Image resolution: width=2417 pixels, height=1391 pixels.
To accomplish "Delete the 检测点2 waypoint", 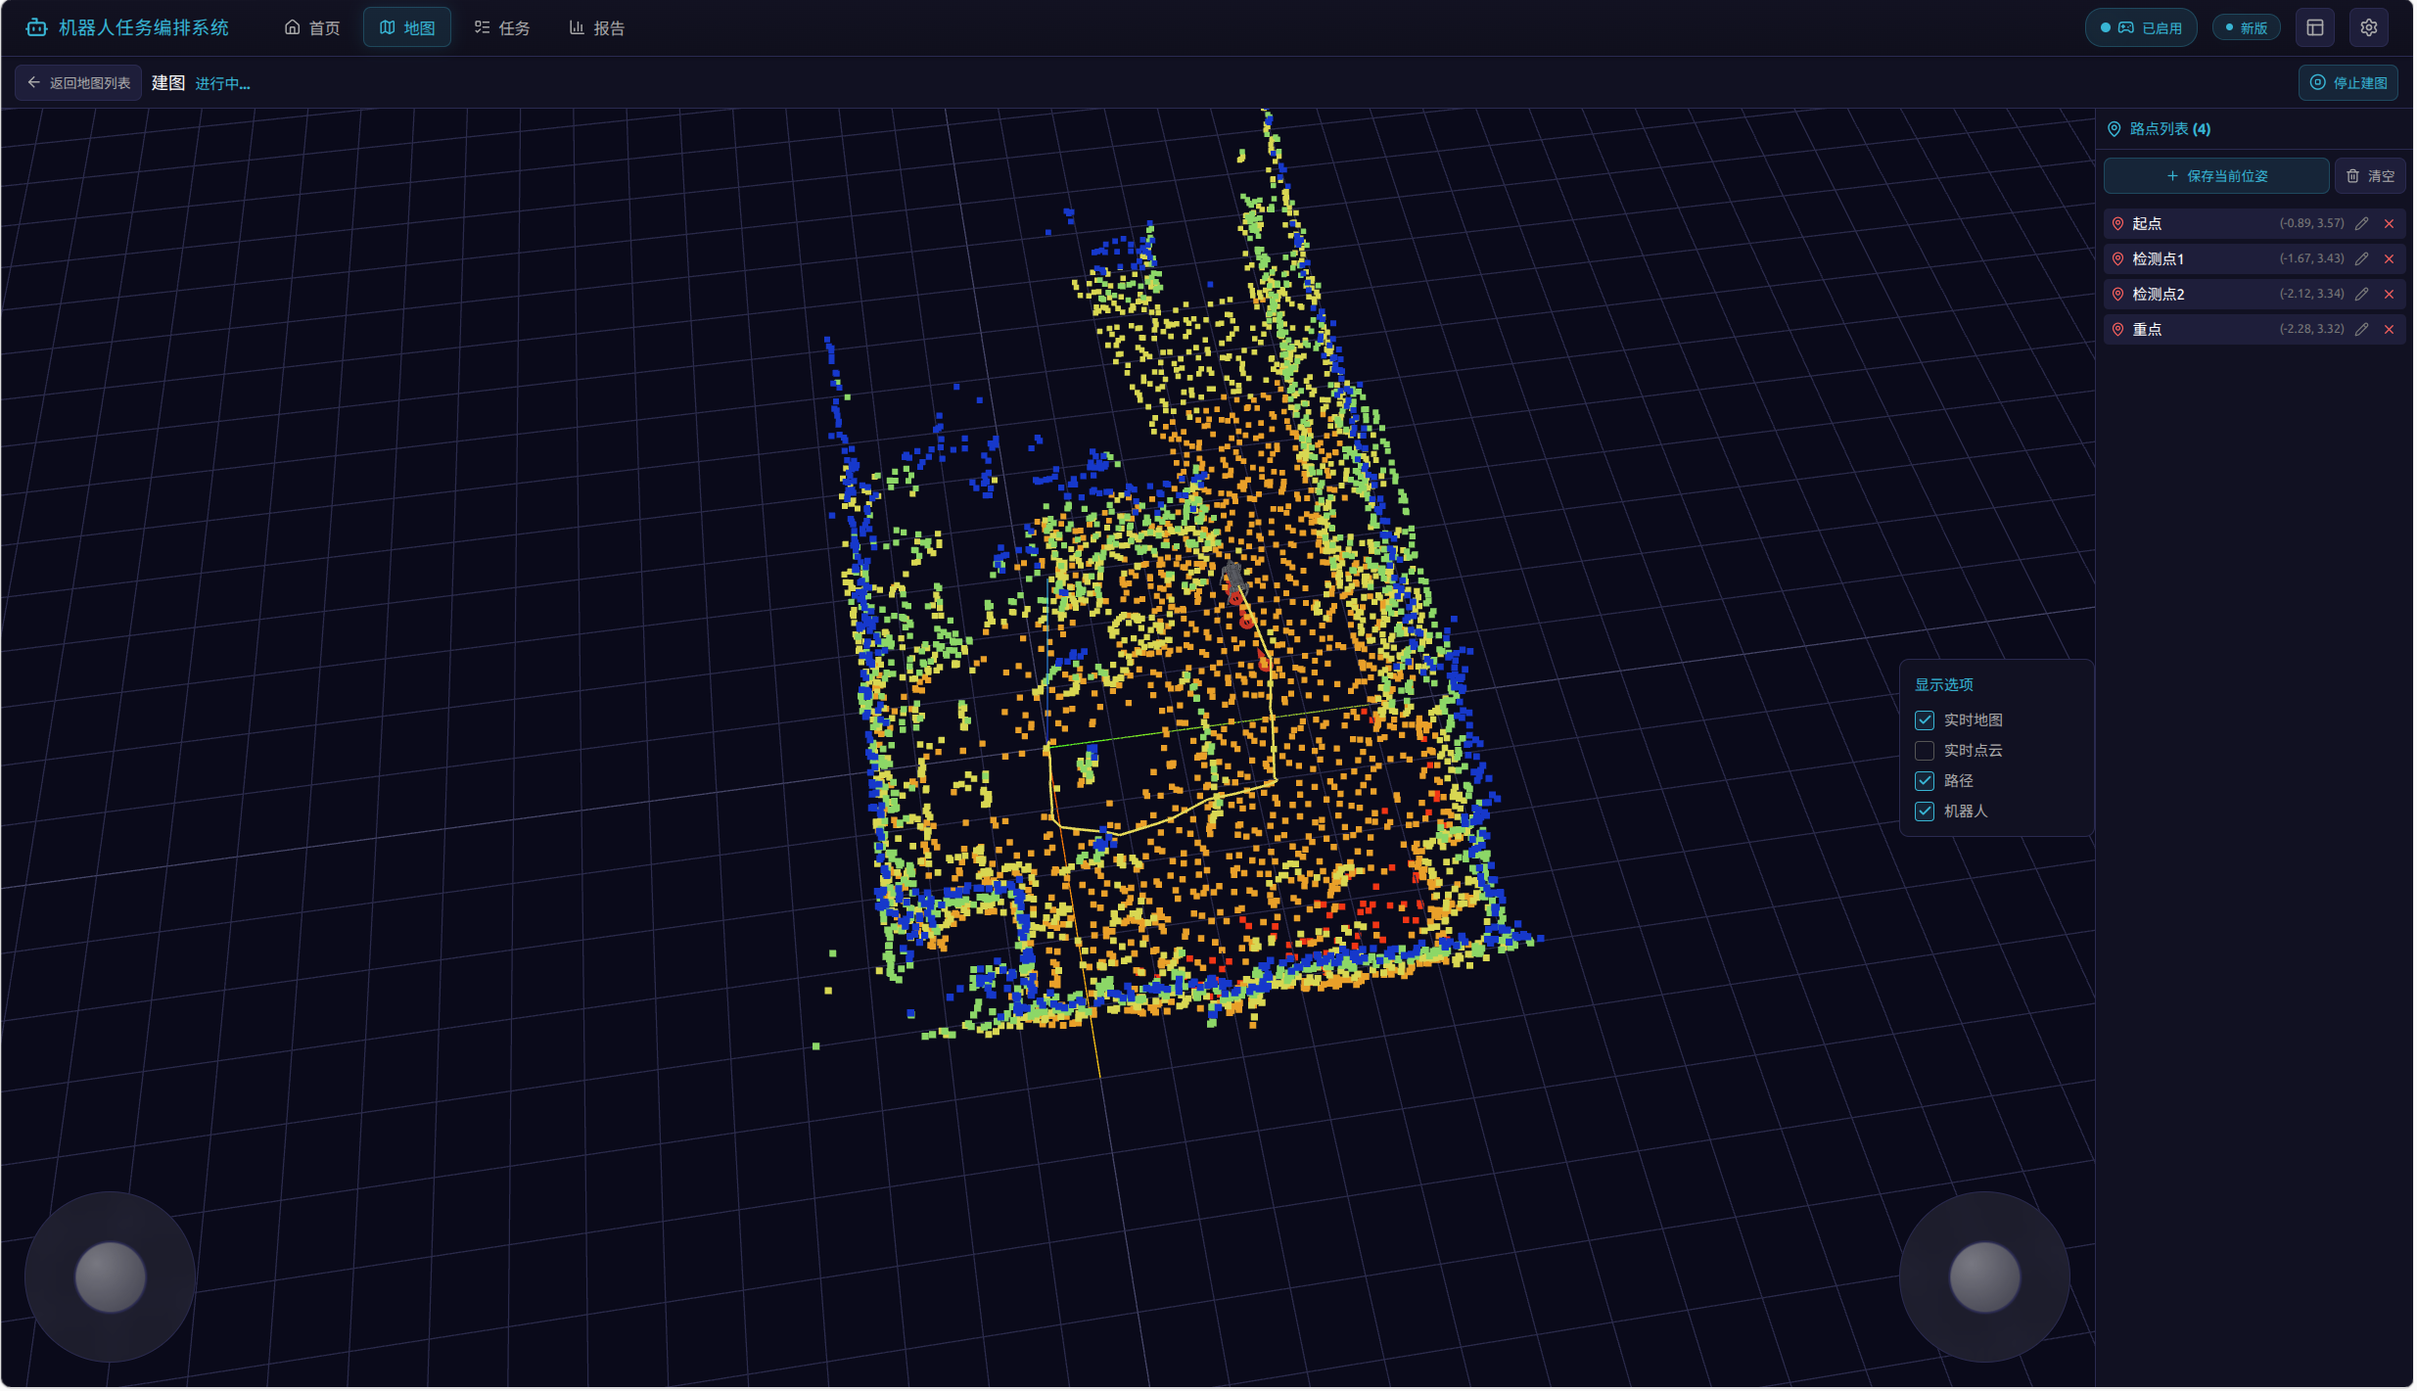I will click(2391, 295).
